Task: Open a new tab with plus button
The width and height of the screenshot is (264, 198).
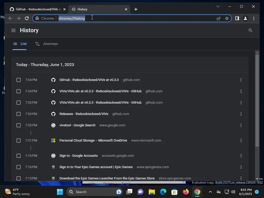Action: click(x=136, y=9)
